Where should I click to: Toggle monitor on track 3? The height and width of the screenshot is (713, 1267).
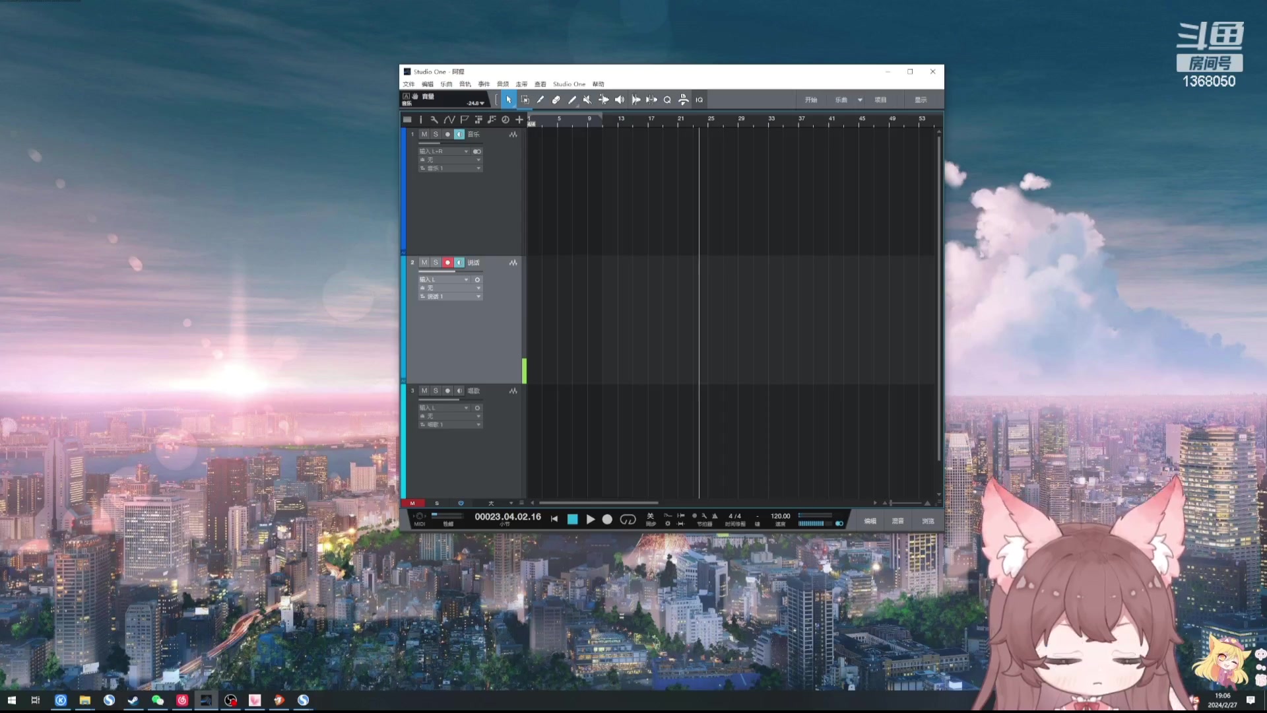point(459,391)
